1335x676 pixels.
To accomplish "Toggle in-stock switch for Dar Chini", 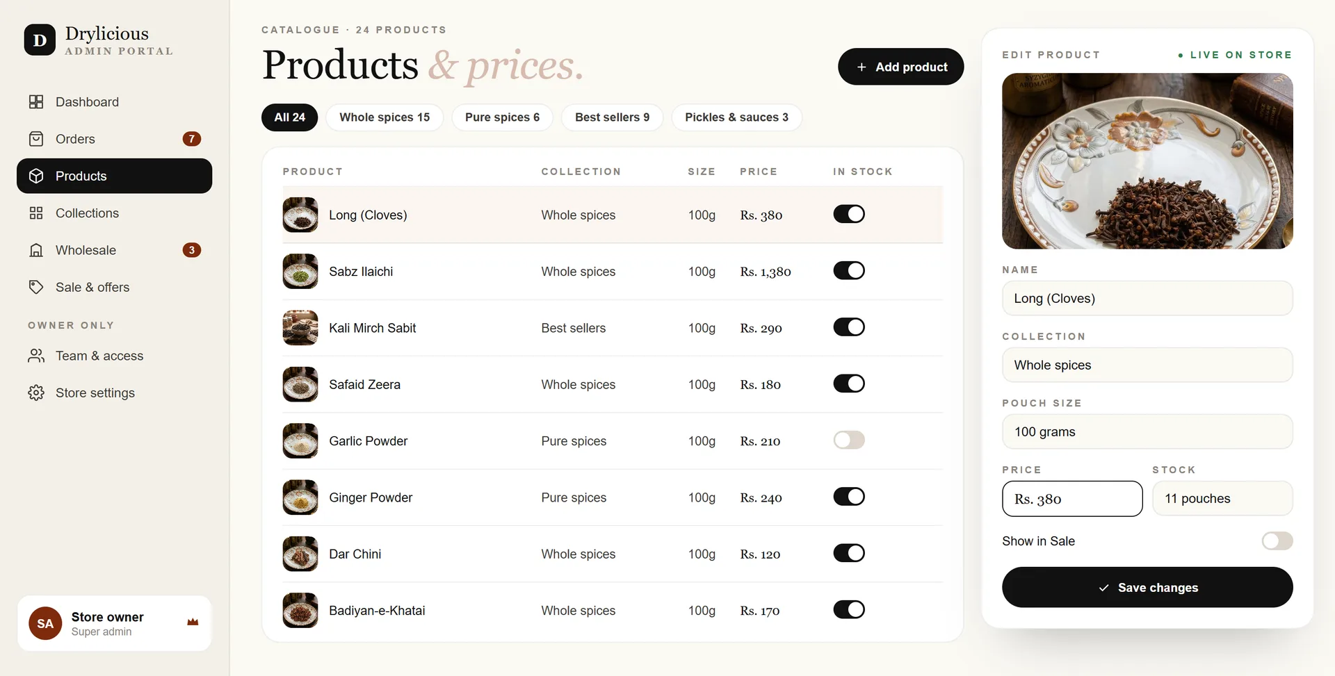I will pyautogui.click(x=849, y=553).
